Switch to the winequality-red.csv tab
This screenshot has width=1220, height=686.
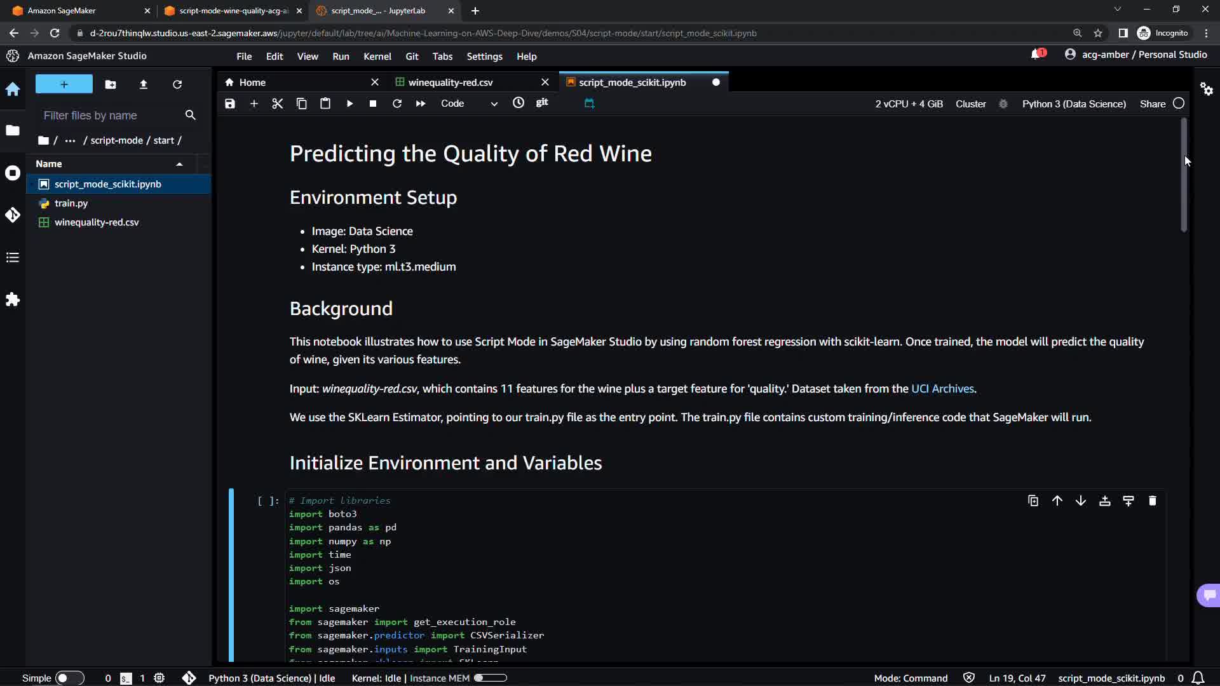pyautogui.click(x=451, y=83)
